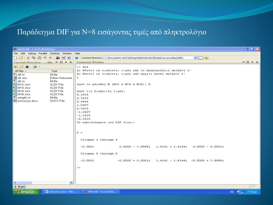This screenshot has width=273, height=205.
Task: Click the Cut scissors icon
Action: coord(28,58)
